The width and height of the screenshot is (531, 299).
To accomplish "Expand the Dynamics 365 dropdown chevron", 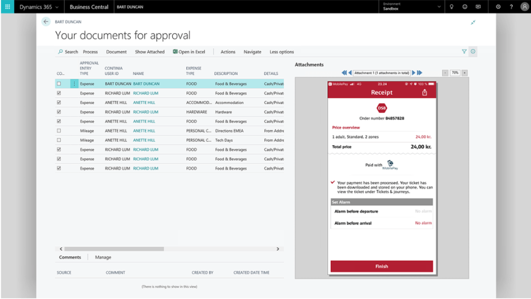I will click(x=57, y=7).
